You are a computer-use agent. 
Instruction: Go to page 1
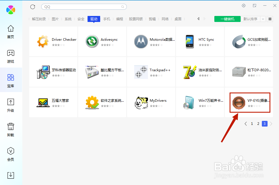click(252, 124)
